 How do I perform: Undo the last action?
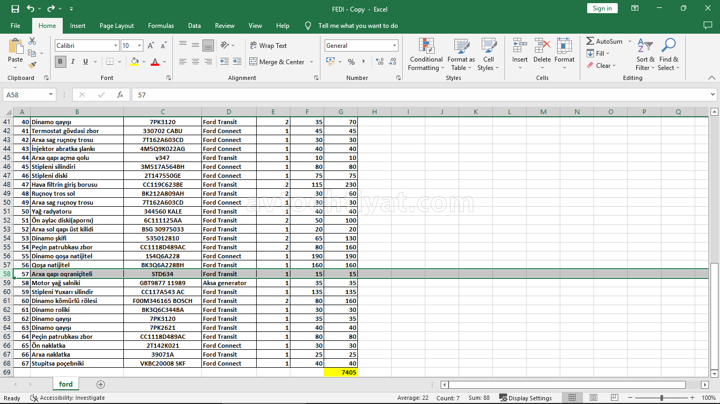pyautogui.click(x=31, y=9)
